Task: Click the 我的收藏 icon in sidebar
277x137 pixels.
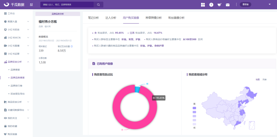Action: 5,126
